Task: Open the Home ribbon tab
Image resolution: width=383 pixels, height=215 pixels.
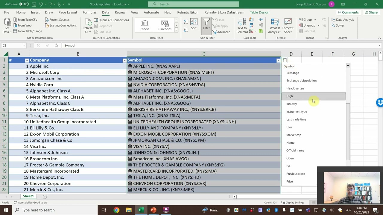Action: tap(21, 12)
